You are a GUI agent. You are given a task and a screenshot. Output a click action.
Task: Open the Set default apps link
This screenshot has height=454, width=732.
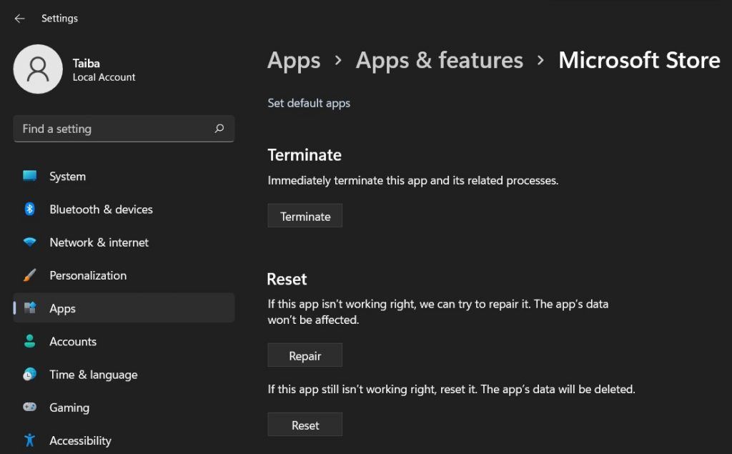pyautogui.click(x=309, y=103)
